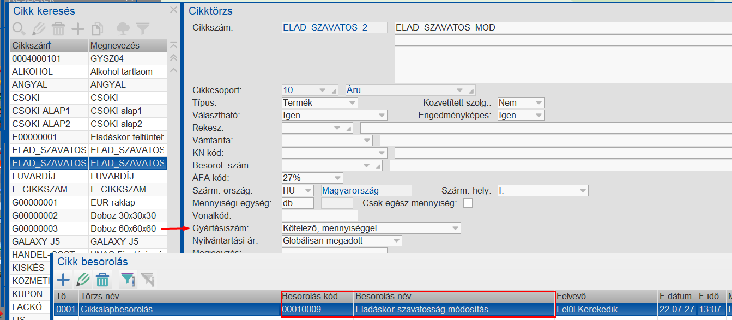Jump to first record with top arrow
The width and height of the screenshot is (732, 320).
click(174, 46)
